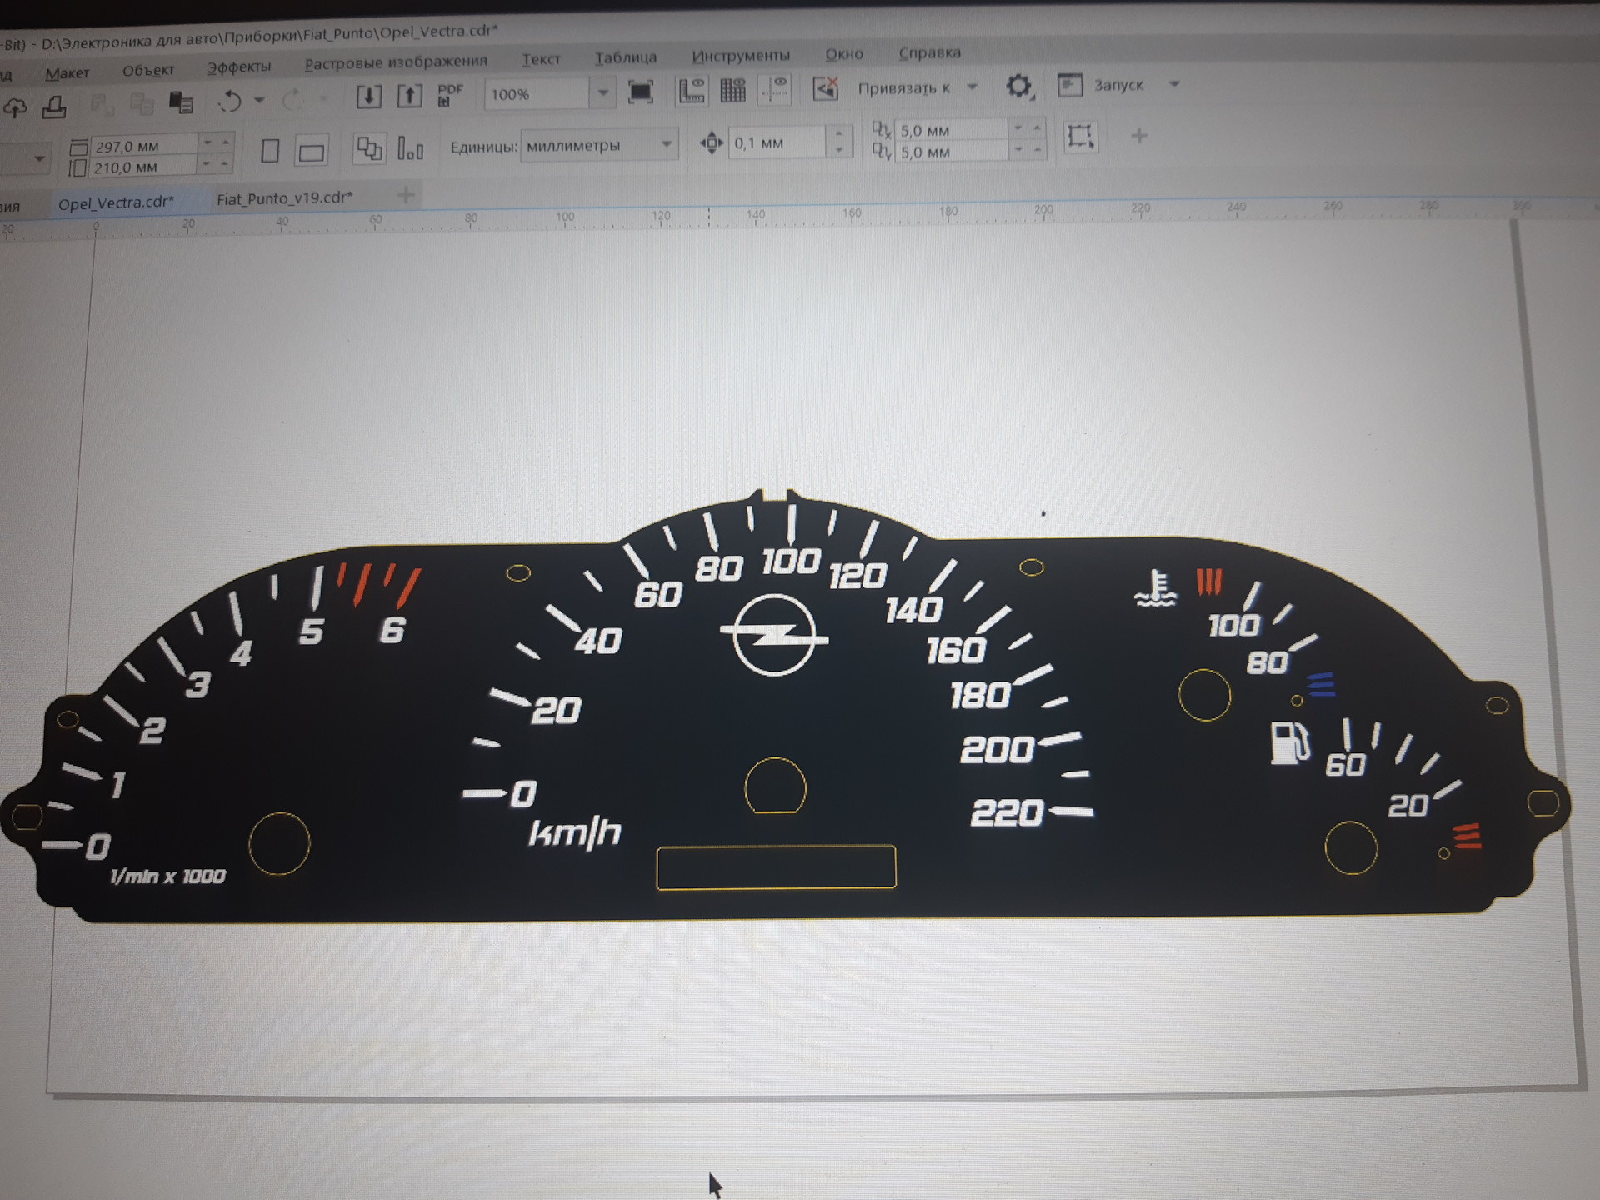Click the Publish to PDF icon
This screenshot has height=1200, width=1600.
coord(450,95)
